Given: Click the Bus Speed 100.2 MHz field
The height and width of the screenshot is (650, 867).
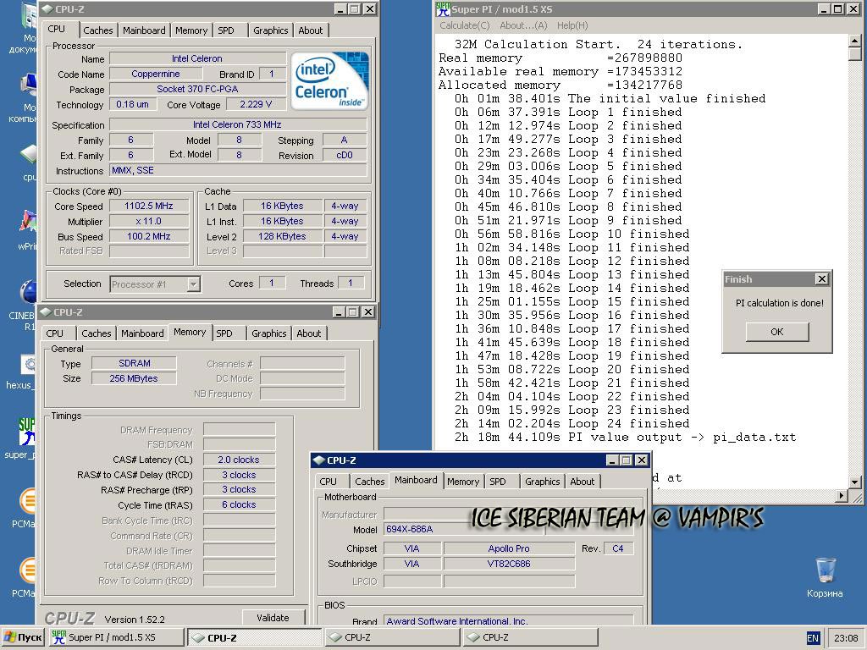Looking at the screenshot, I should (148, 236).
